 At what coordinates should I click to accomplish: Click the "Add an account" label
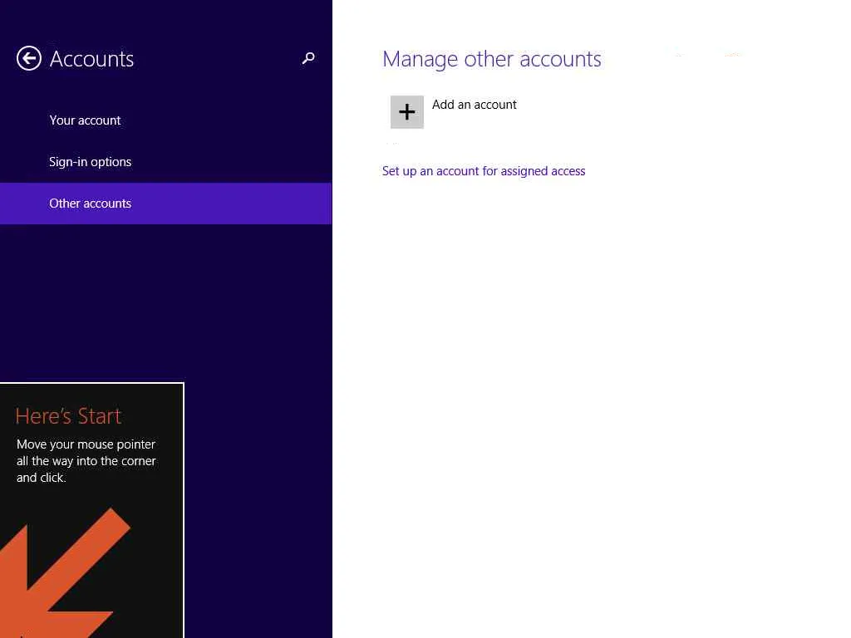(474, 105)
